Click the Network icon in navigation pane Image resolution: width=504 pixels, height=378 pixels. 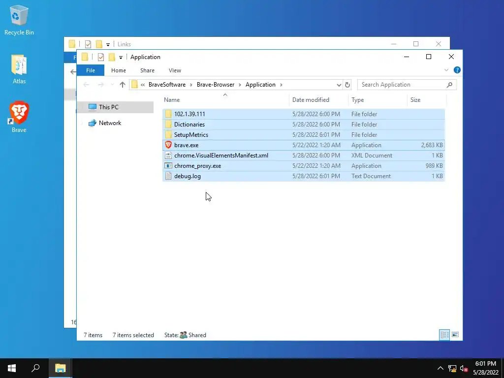pos(92,123)
